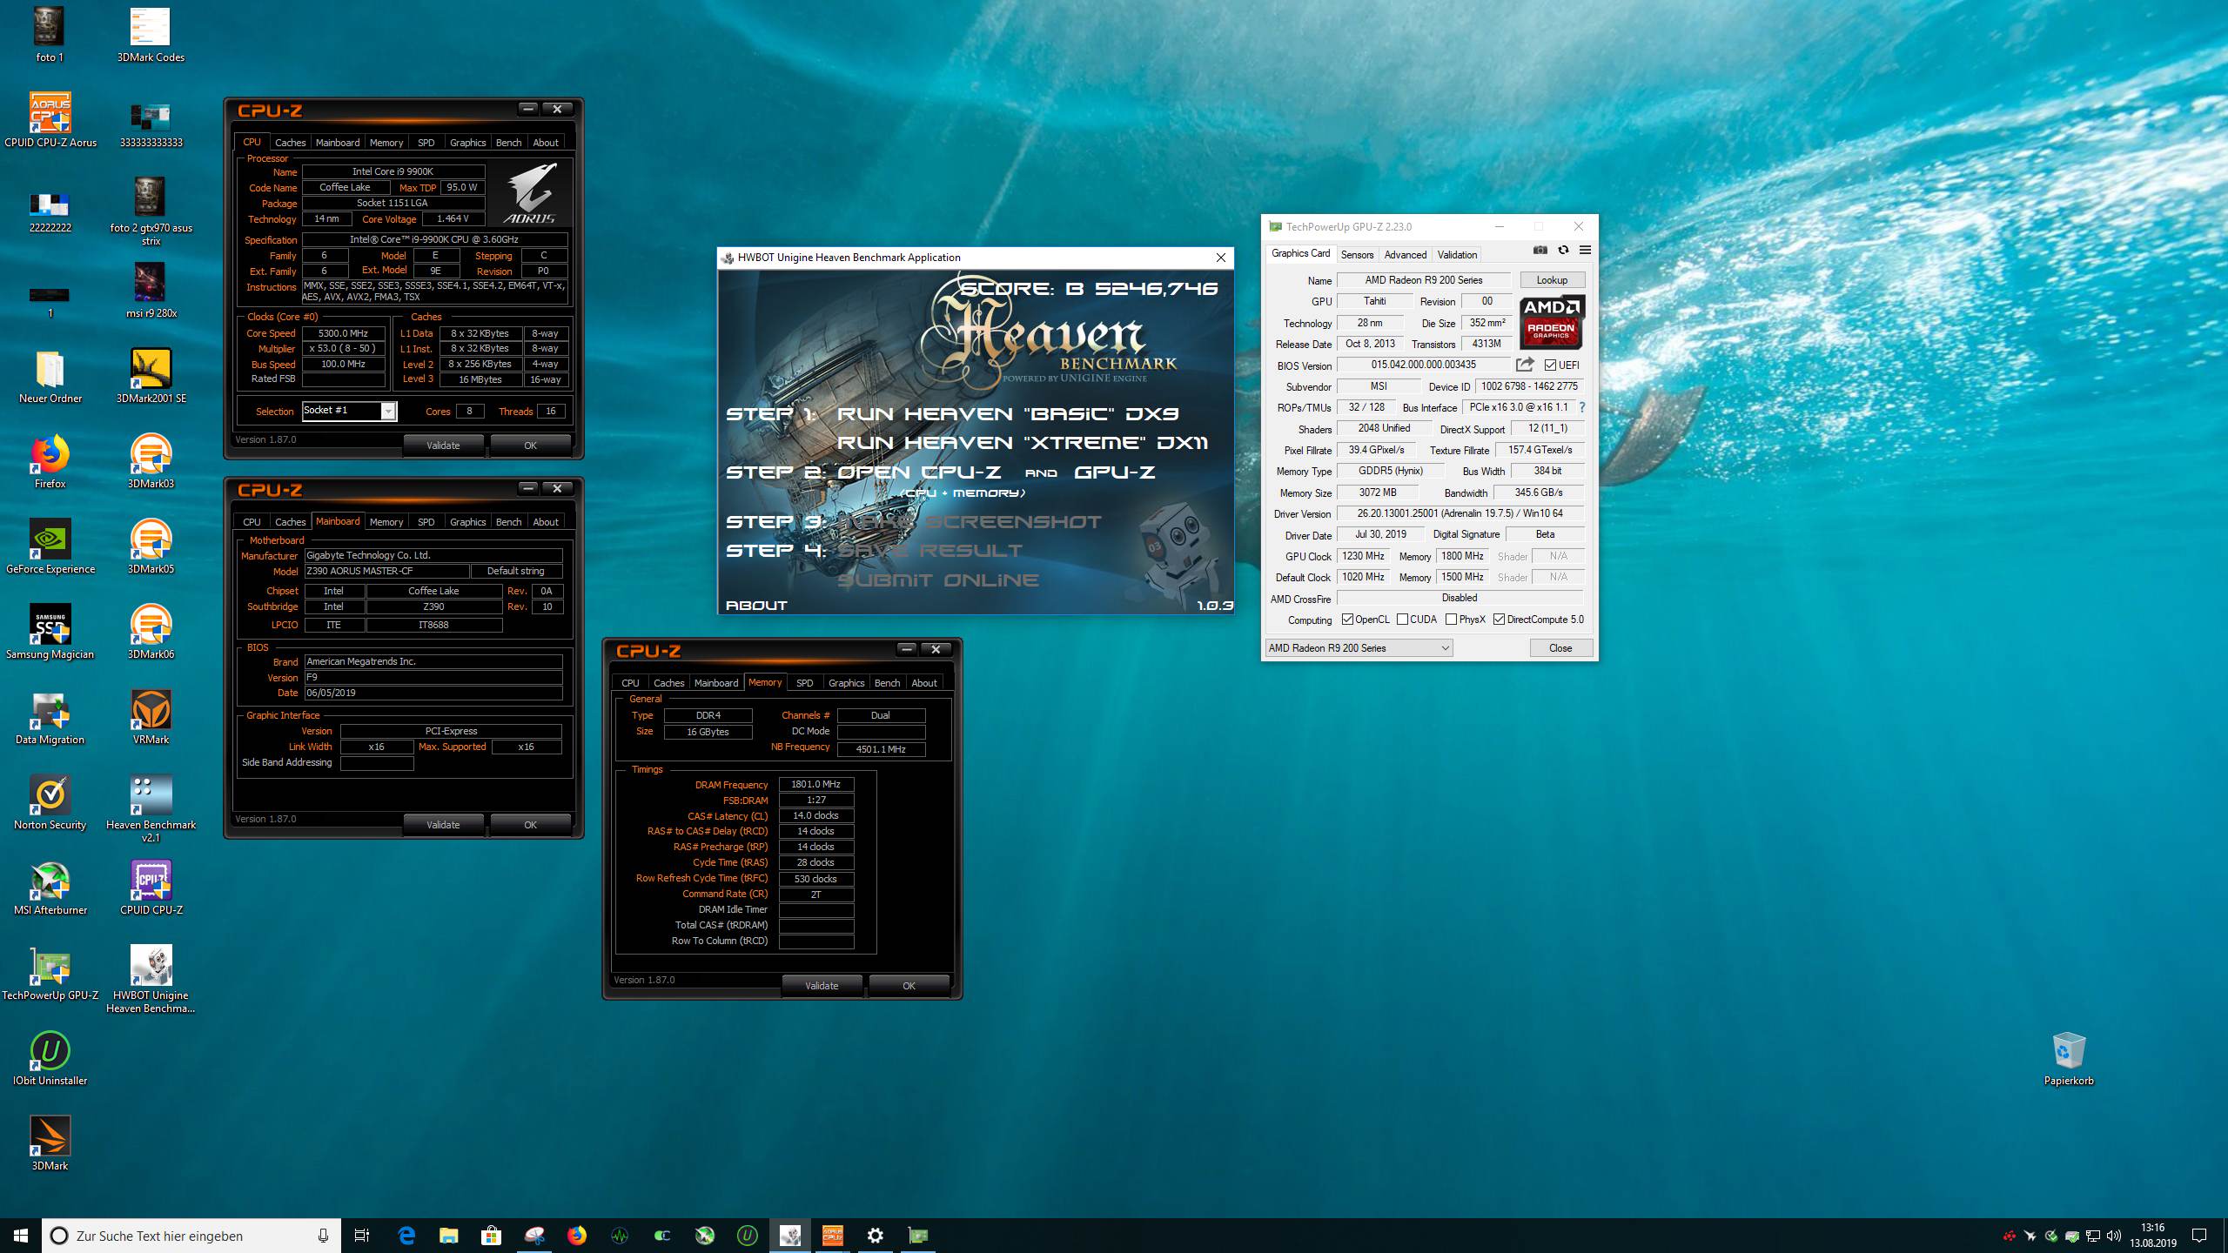
Task: Toggle the CUDA checkbox
Action: point(1402,620)
